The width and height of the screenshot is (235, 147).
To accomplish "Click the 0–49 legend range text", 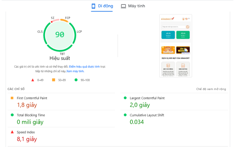I will (40, 80).
